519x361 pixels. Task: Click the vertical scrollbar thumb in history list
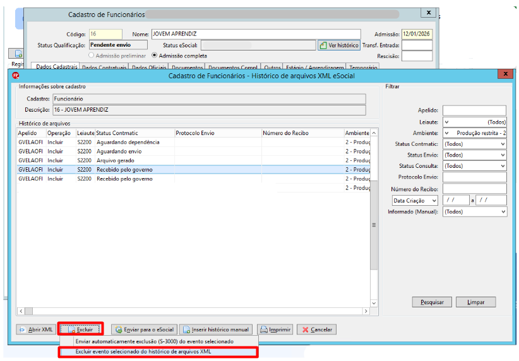[x=374, y=225]
